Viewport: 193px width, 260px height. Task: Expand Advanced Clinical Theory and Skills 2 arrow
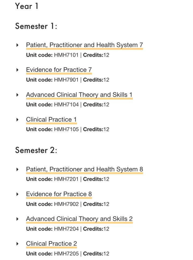pos(17,219)
